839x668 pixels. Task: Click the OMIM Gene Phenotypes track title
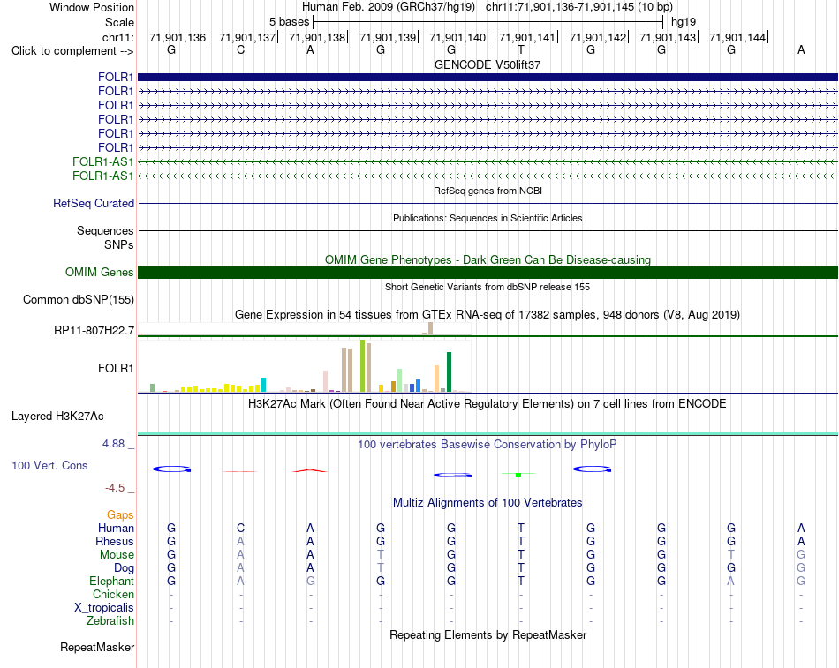tap(488, 260)
